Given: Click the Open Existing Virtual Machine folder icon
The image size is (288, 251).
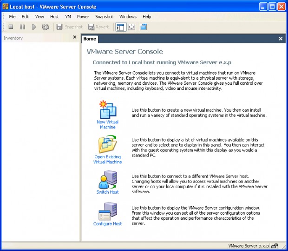Looking at the screenshot, I should tap(107, 144).
